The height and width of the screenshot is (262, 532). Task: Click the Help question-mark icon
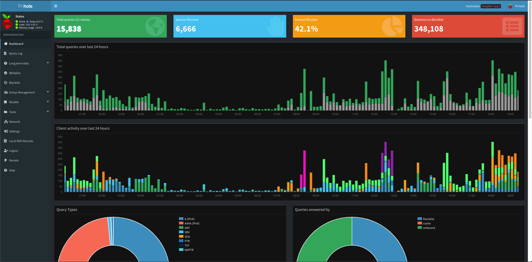coord(6,170)
